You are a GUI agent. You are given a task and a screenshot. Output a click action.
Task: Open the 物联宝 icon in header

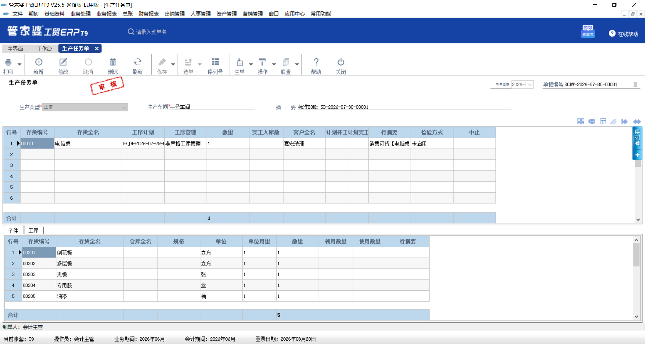pyautogui.click(x=588, y=31)
